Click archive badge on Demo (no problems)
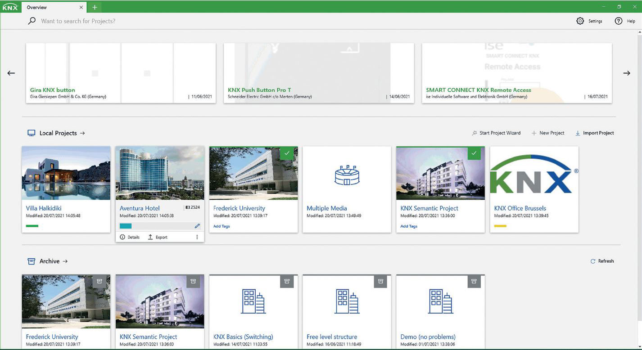Viewport: 642px width, 350px height. (x=474, y=281)
